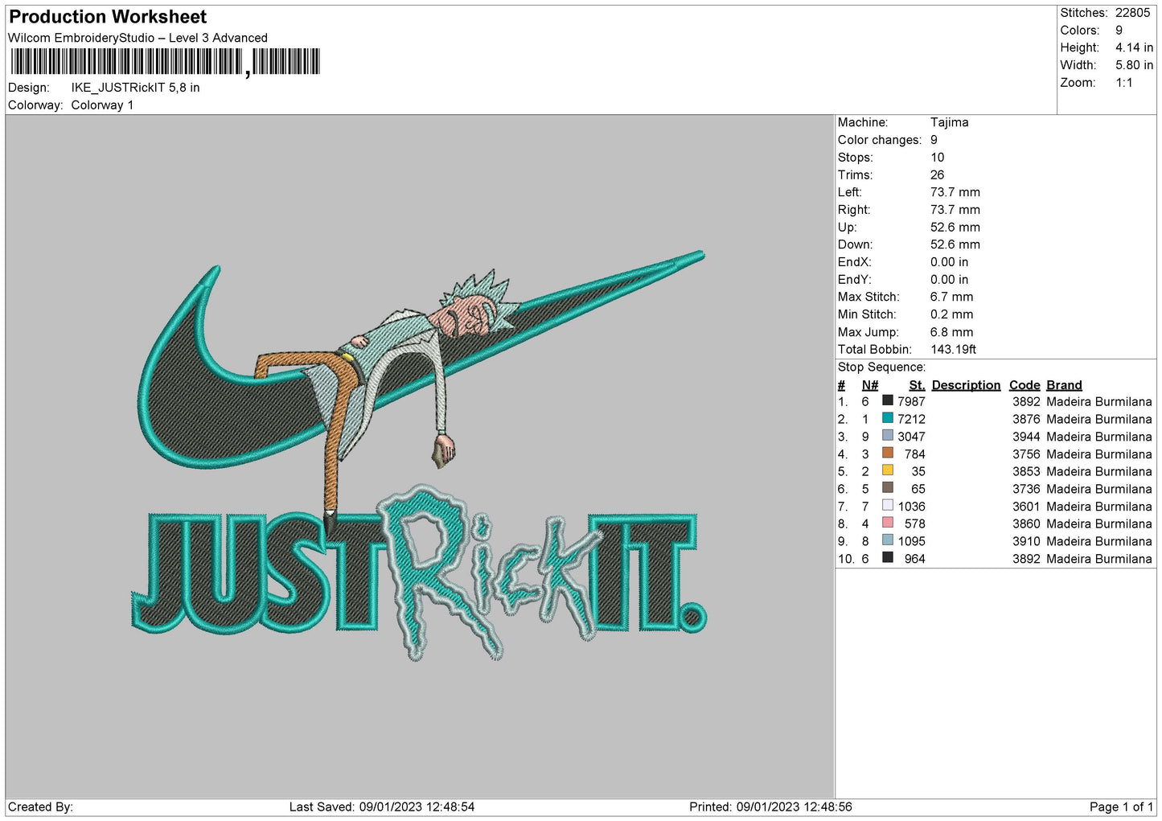Screen dimensions: 1162x821
Task: Click the gray-blue swatch for thread code 3944
Action: [887, 436]
